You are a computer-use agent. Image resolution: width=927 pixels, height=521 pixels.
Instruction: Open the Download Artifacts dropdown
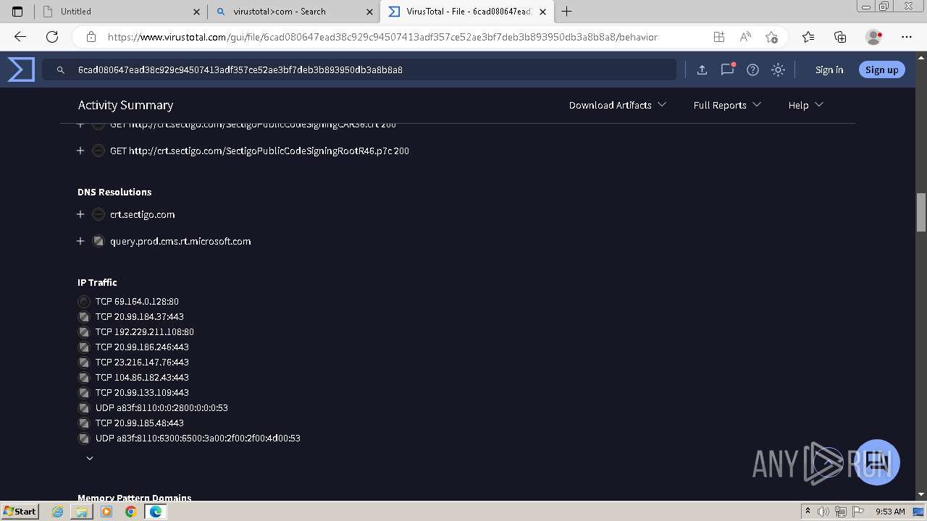[x=618, y=105]
